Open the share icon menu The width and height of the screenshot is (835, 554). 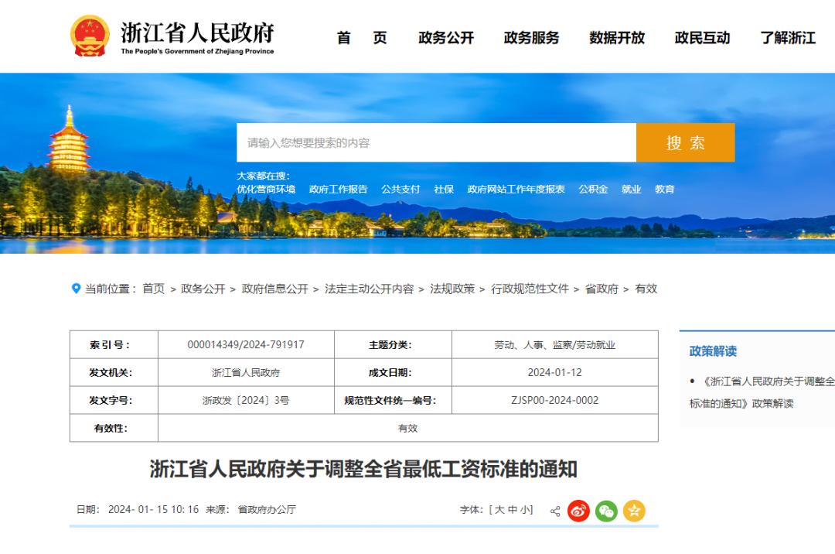(555, 511)
